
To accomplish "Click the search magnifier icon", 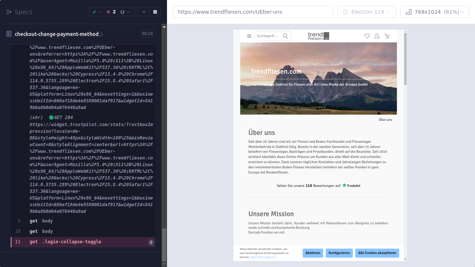I will (x=285, y=36).
